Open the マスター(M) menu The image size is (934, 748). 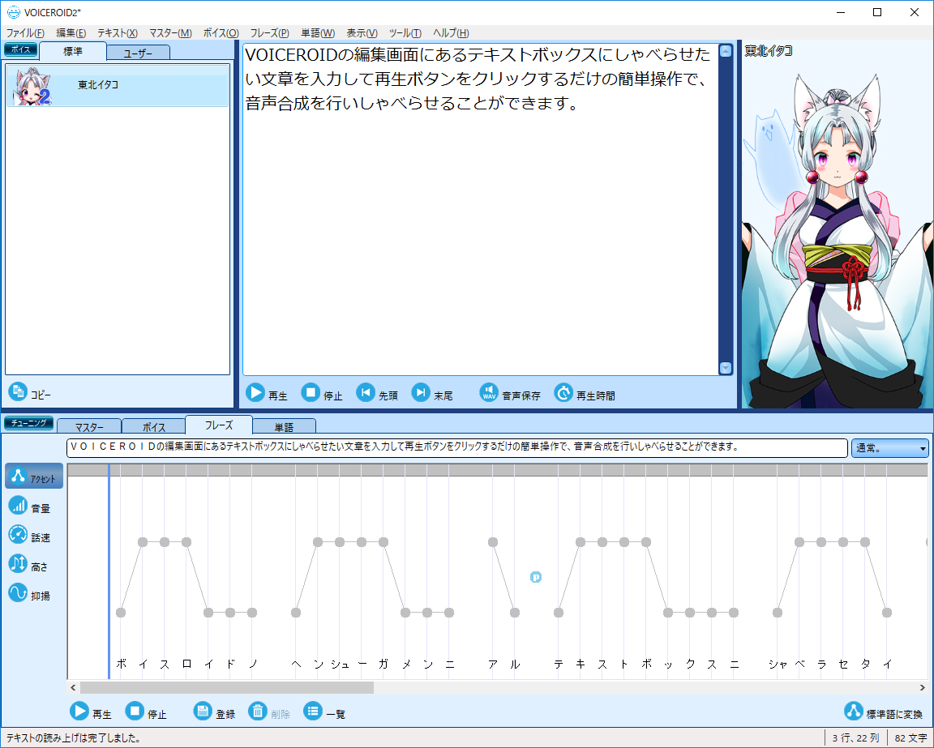pyautogui.click(x=170, y=33)
